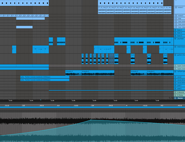Select the noise 2 track name
Image resolution: width=185 pixels, height=142 pixels.
coord(181,16)
